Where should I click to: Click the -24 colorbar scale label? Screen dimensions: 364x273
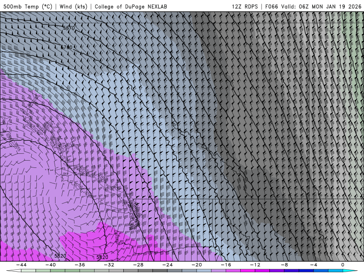click(167, 265)
